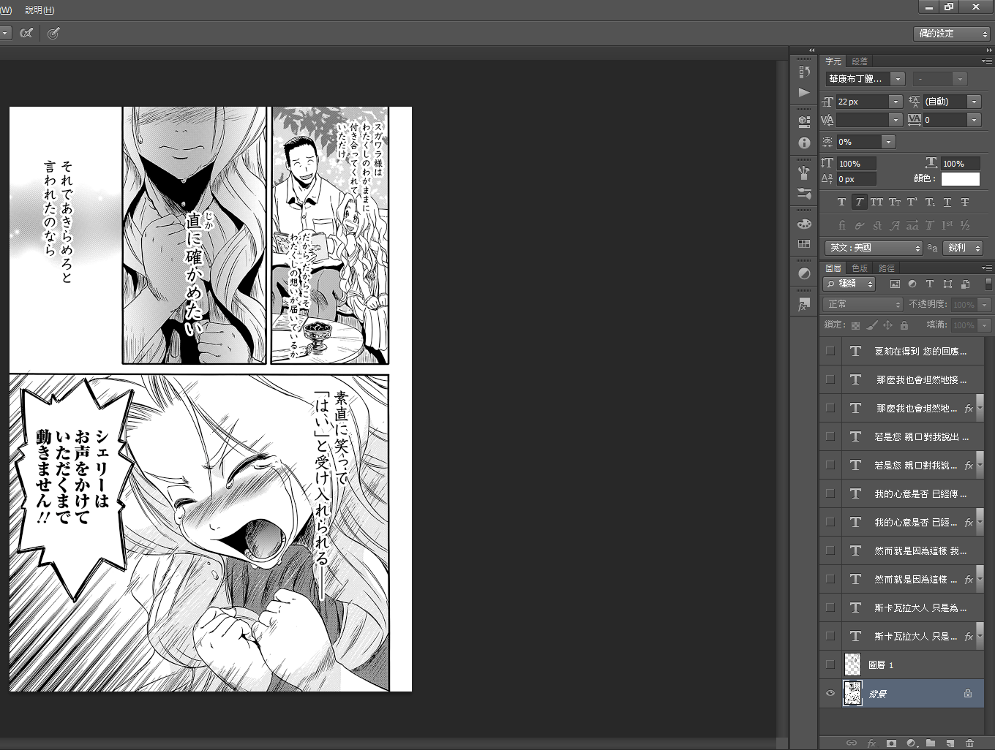The height and width of the screenshot is (750, 995).
Task: Click the lock image pixels brush icon
Action: click(x=871, y=325)
